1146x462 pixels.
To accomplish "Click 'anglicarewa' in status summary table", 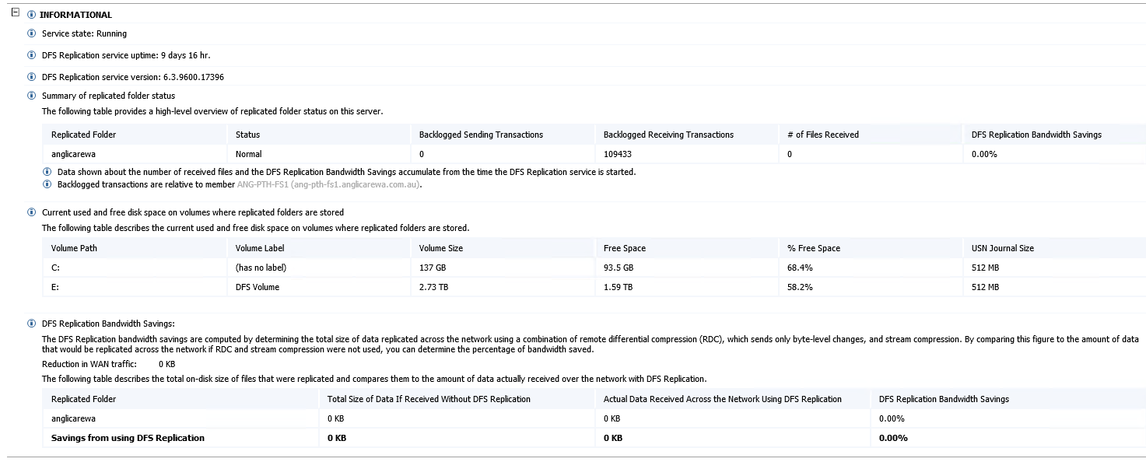I will pos(73,154).
